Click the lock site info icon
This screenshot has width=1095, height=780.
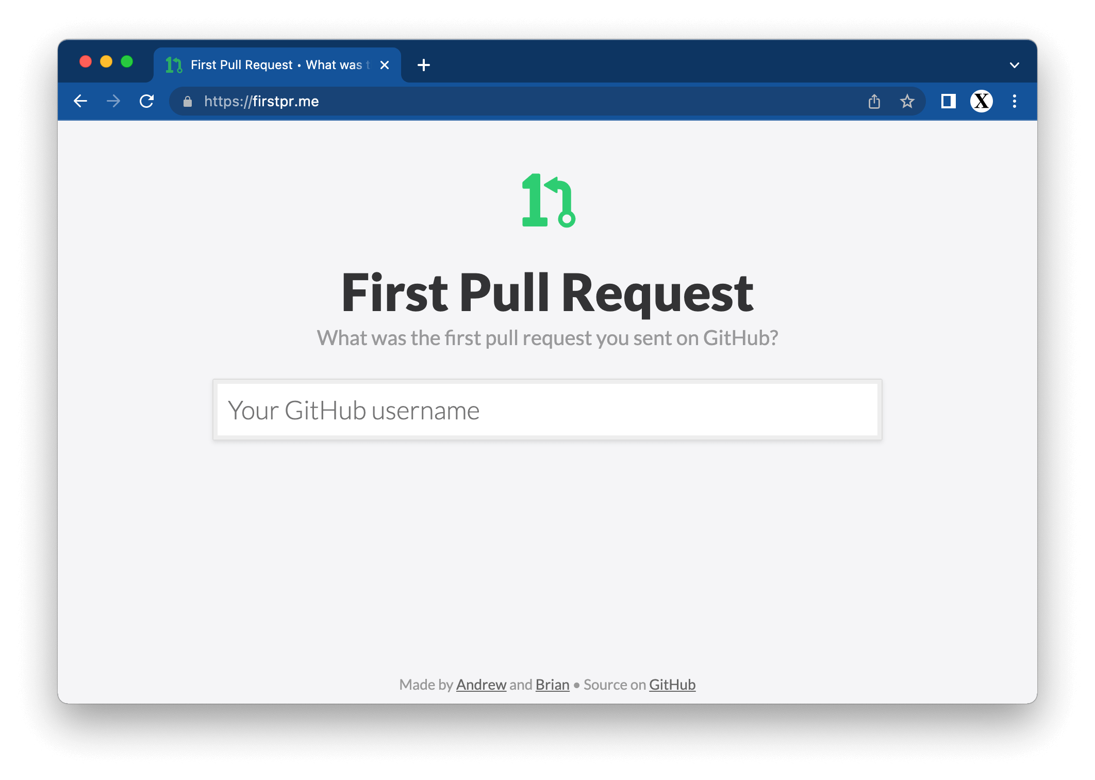(x=188, y=102)
